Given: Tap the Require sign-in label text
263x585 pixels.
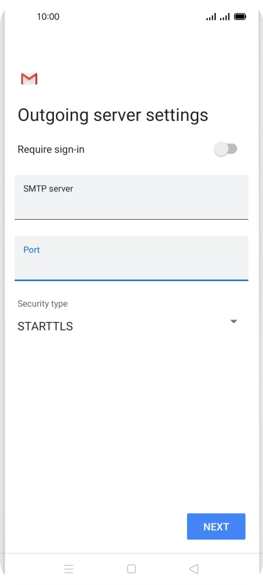Looking at the screenshot, I should click(x=51, y=149).
